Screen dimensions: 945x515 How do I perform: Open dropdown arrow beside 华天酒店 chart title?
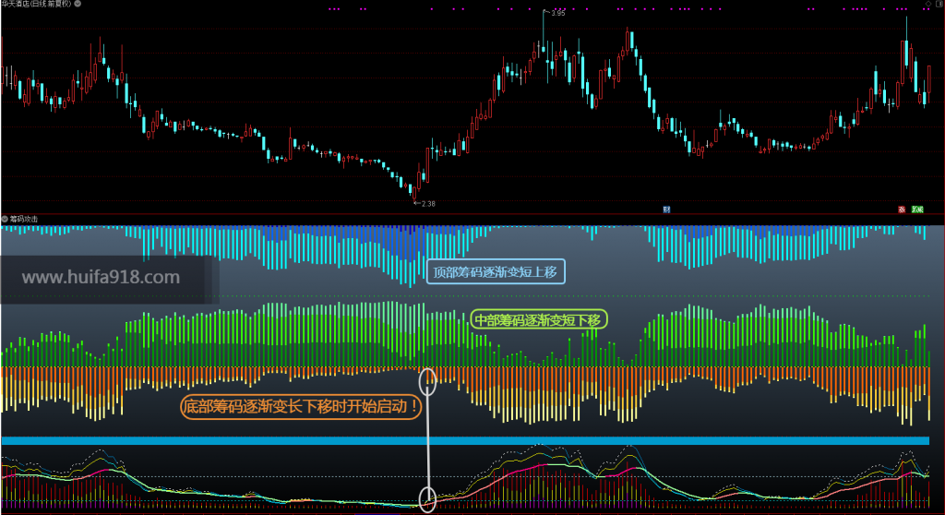pos(76,5)
